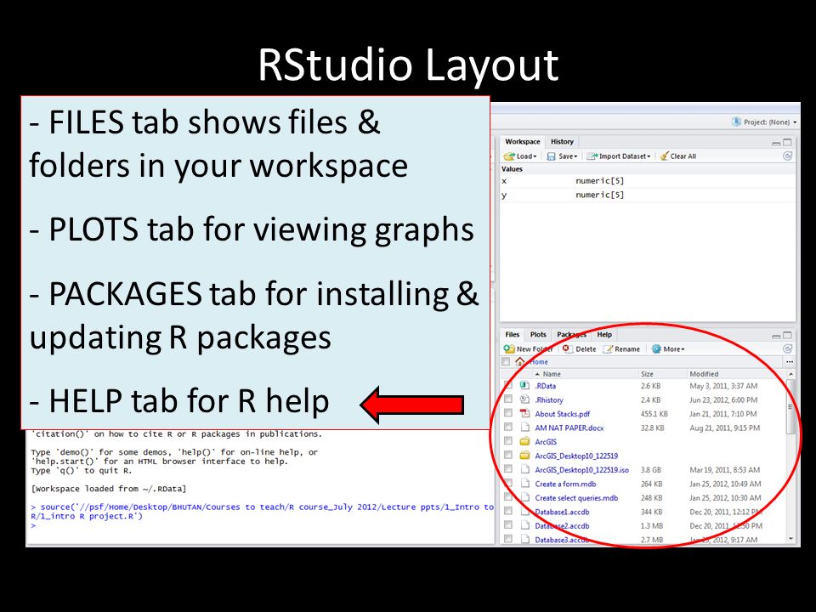The image size is (816, 612).
Task: Check the ArcGIS_Desktop10_122519.iso checkbox
Action: 508,470
